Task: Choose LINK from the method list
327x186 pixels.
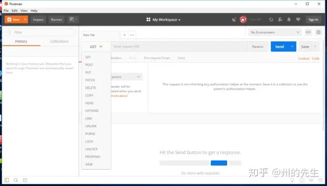Action: [96, 118]
